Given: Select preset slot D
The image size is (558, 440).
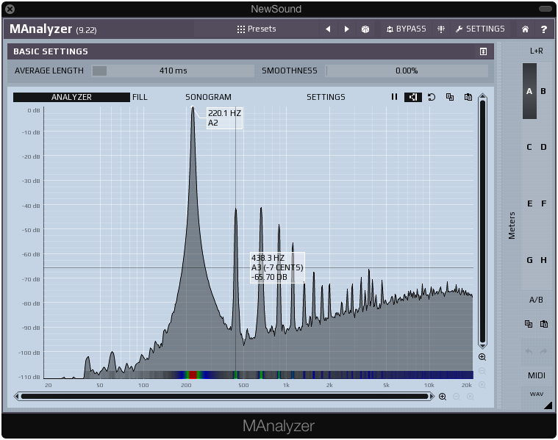Looking at the screenshot, I should click(x=543, y=147).
